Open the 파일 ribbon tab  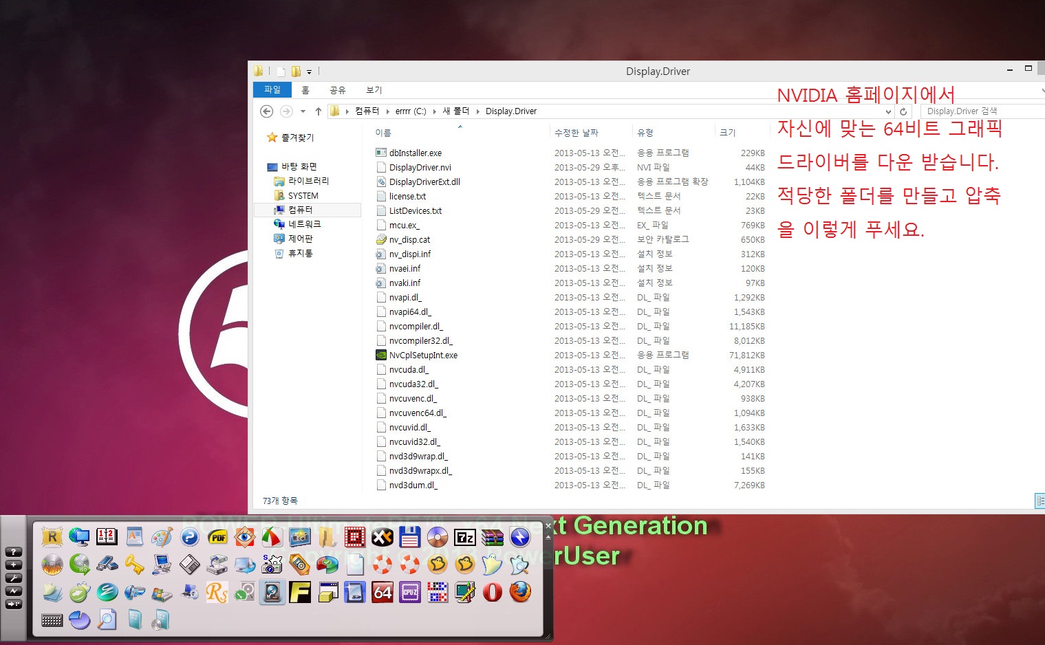[272, 90]
